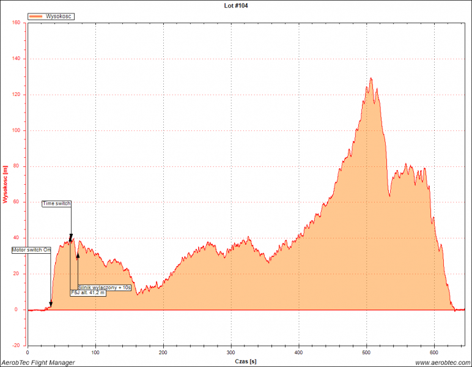The height and width of the screenshot is (367, 472).
Task: Select the "Wysokosc [m]" y-axis title
Action: (x=6, y=183)
